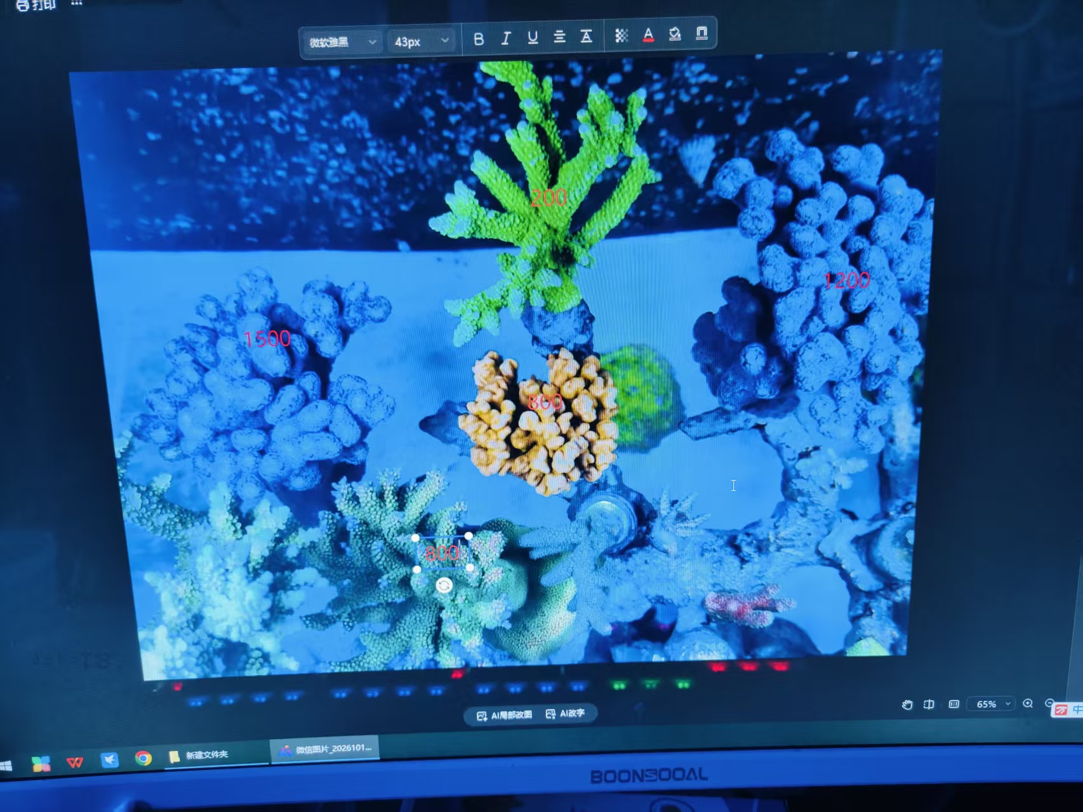Click the AI改字 button
The image size is (1083, 812).
point(565,714)
